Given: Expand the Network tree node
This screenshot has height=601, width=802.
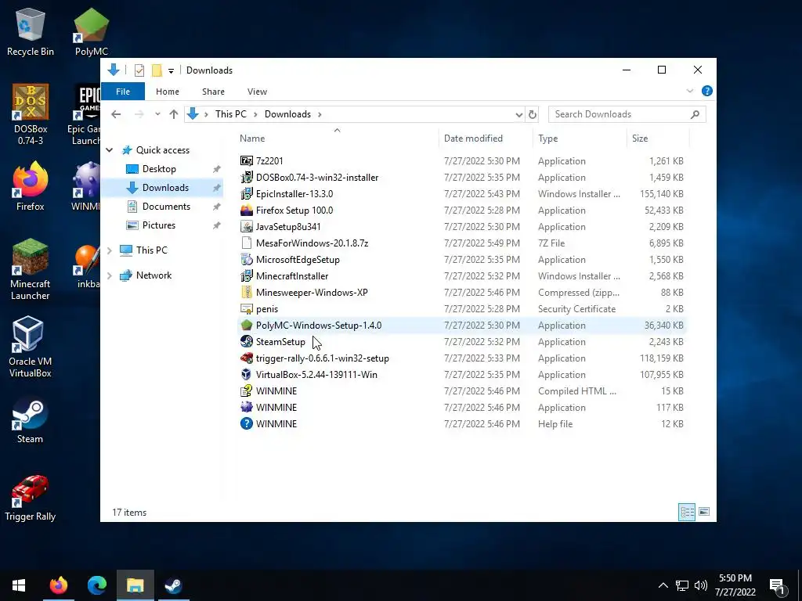Looking at the screenshot, I should pos(110,275).
